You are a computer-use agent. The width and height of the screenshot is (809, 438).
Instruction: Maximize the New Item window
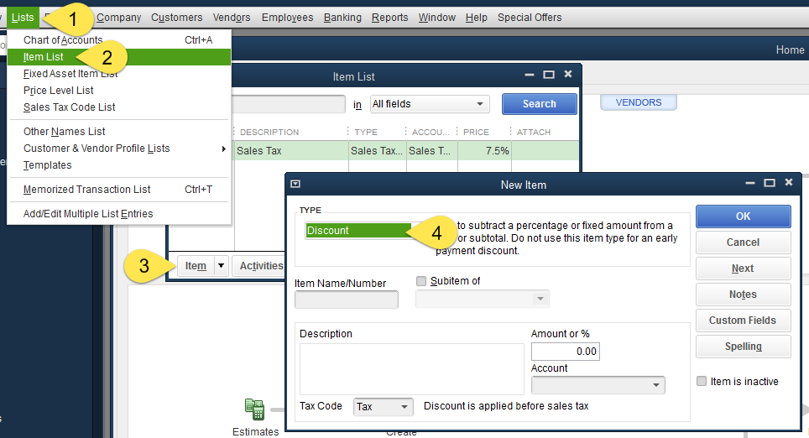click(x=770, y=183)
